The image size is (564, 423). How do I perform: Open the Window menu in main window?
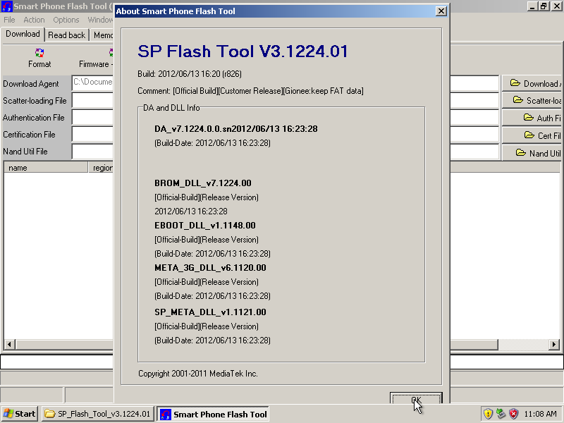point(100,20)
